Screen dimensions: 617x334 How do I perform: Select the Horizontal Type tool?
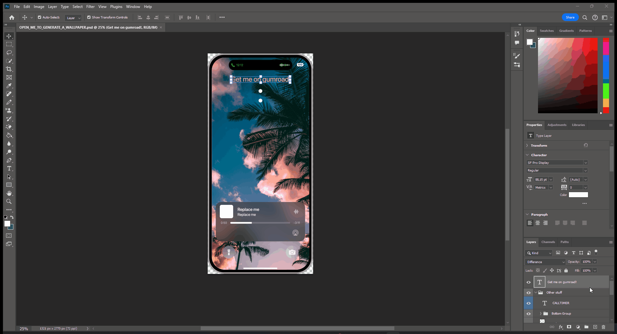(9, 168)
